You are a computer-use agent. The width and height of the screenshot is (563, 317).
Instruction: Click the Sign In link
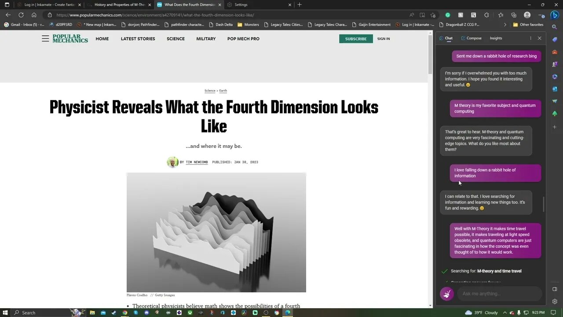pyautogui.click(x=384, y=39)
